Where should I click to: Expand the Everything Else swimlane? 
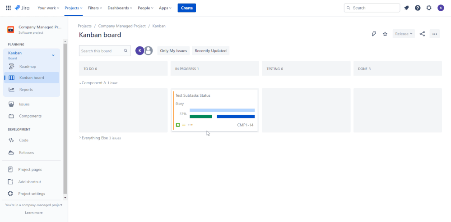[x=80, y=138]
